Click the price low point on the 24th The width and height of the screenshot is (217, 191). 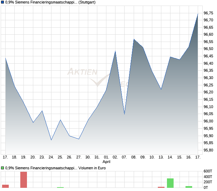(x=51, y=140)
